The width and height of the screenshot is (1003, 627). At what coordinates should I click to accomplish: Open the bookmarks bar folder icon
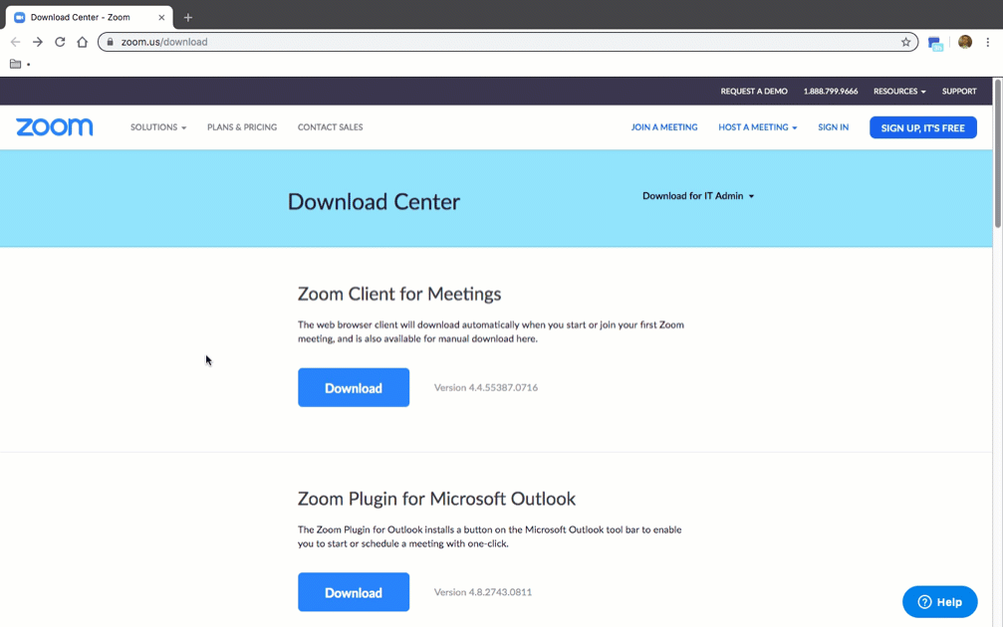[x=15, y=64]
